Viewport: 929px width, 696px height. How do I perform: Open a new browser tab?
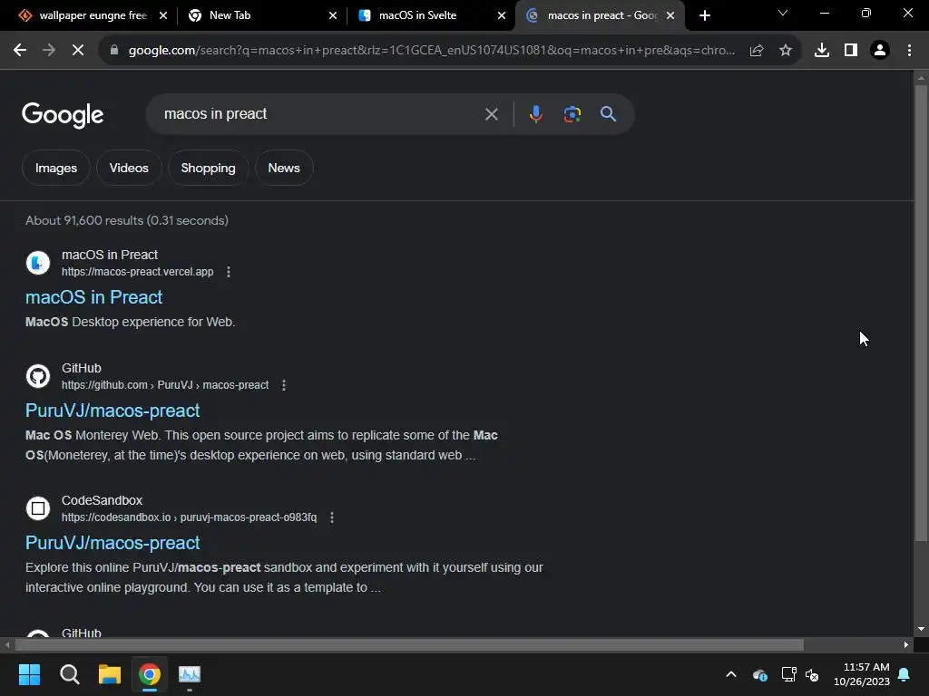[704, 15]
